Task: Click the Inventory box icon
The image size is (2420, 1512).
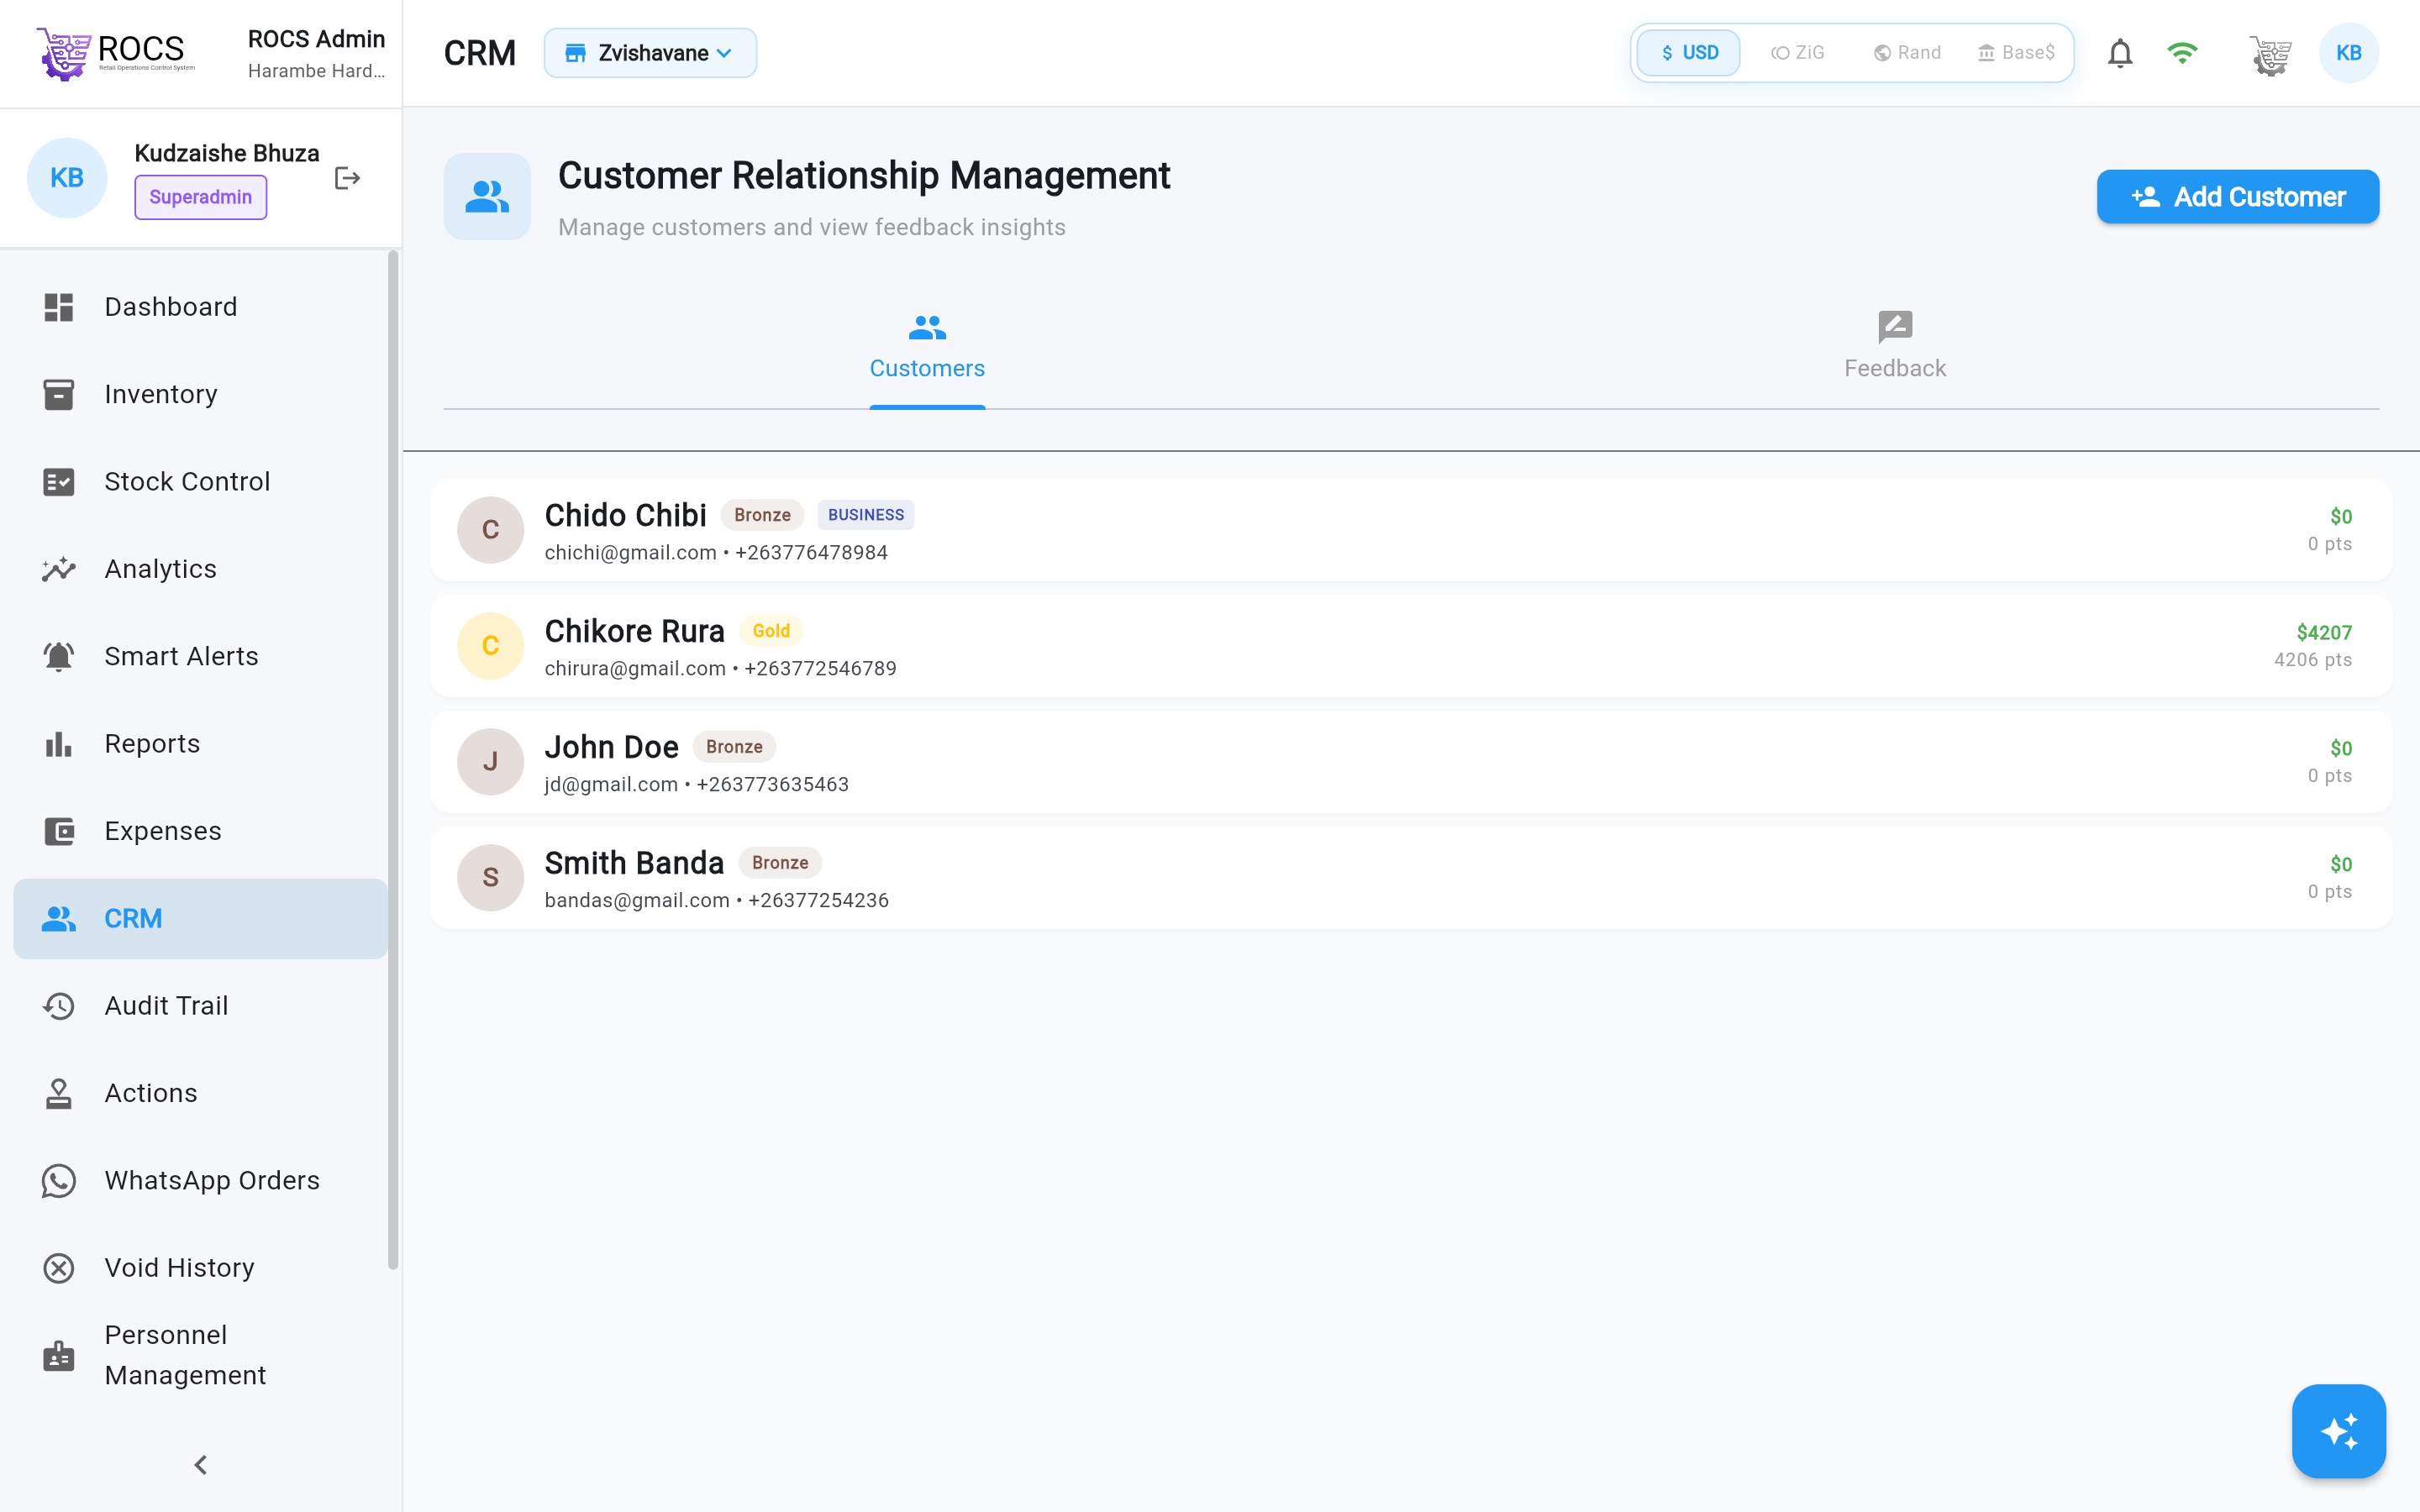Action: click(59, 394)
